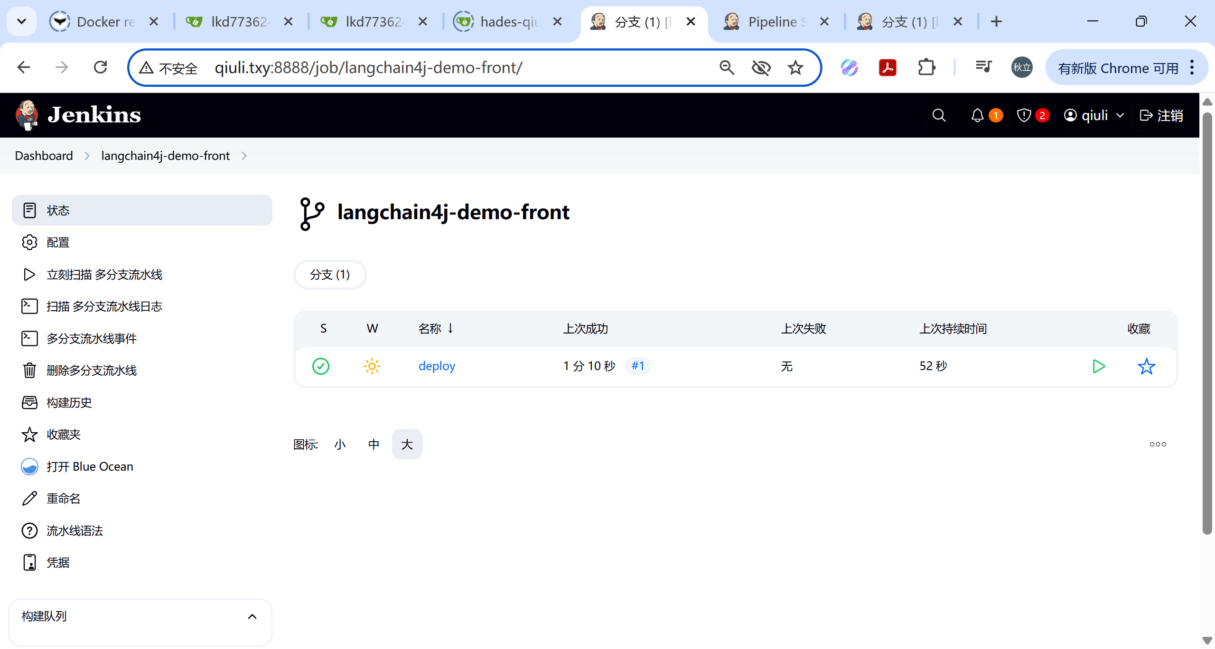
Task: Select the branches (1) view tab
Action: pyautogui.click(x=330, y=274)
